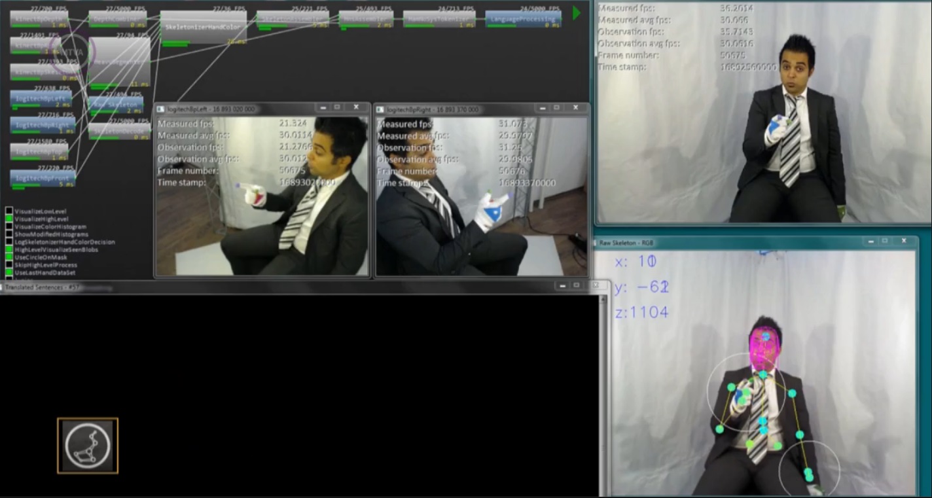Select the Raw Skeleton node in graph
Image resolution: width=932 pixels, height=498 pixels.
115,105
